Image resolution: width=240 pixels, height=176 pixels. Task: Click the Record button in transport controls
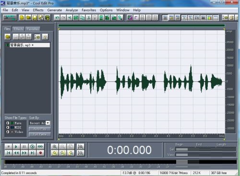(40, 153)
